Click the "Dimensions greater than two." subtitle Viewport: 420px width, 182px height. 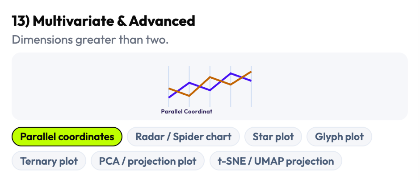pos(90,40)
